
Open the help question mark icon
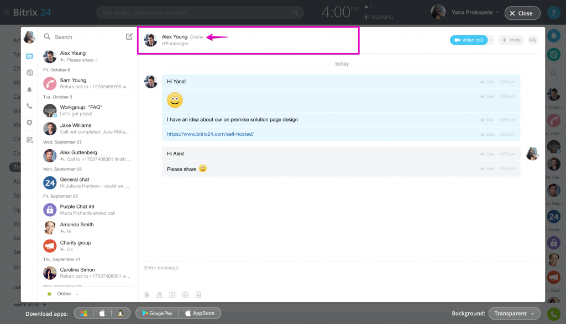pos(554,13)
